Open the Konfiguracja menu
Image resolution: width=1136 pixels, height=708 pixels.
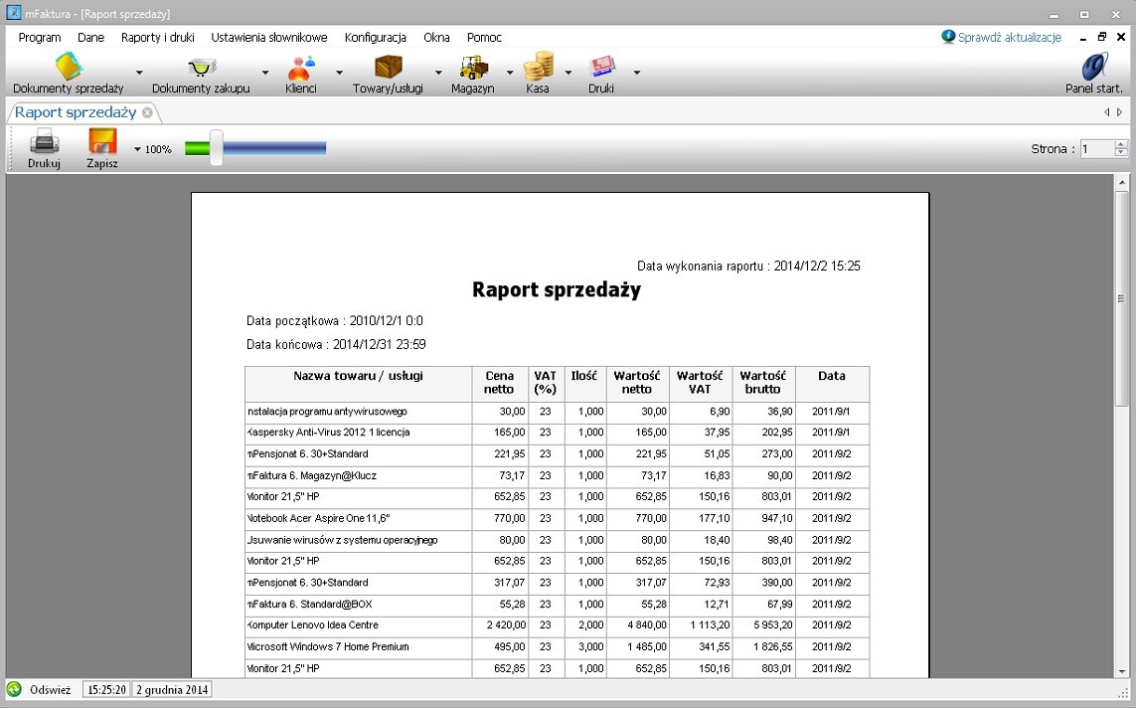coord(375,38)
